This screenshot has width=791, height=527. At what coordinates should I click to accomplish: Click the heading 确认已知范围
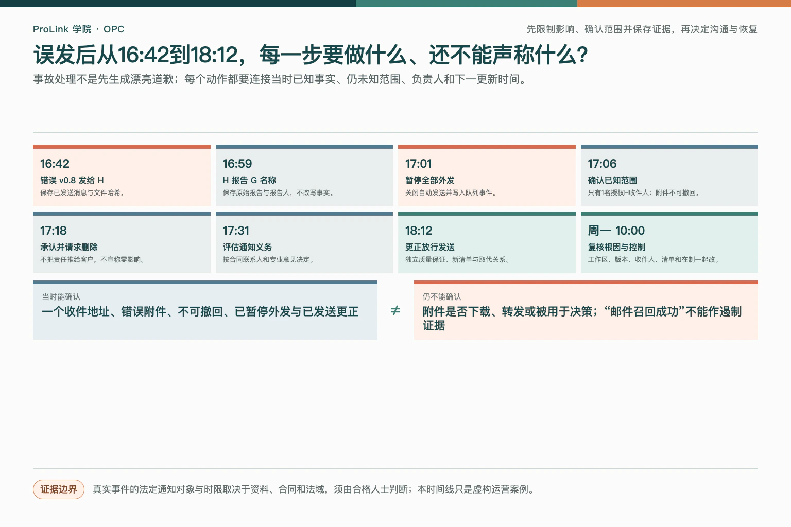(x=612, y=180)
